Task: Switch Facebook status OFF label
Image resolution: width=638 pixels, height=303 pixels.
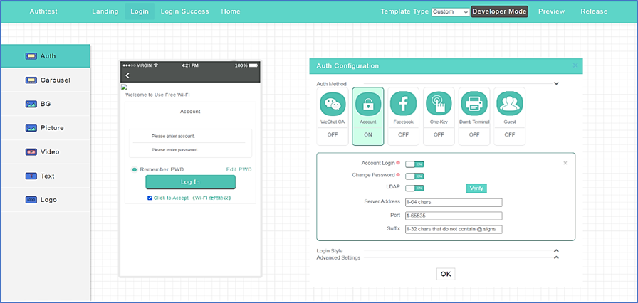Action: 403,134
